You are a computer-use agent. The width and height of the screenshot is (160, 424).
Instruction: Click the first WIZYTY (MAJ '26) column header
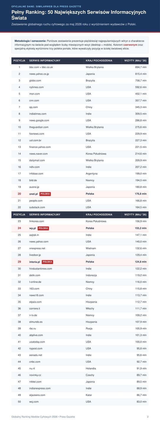[135, 61]
